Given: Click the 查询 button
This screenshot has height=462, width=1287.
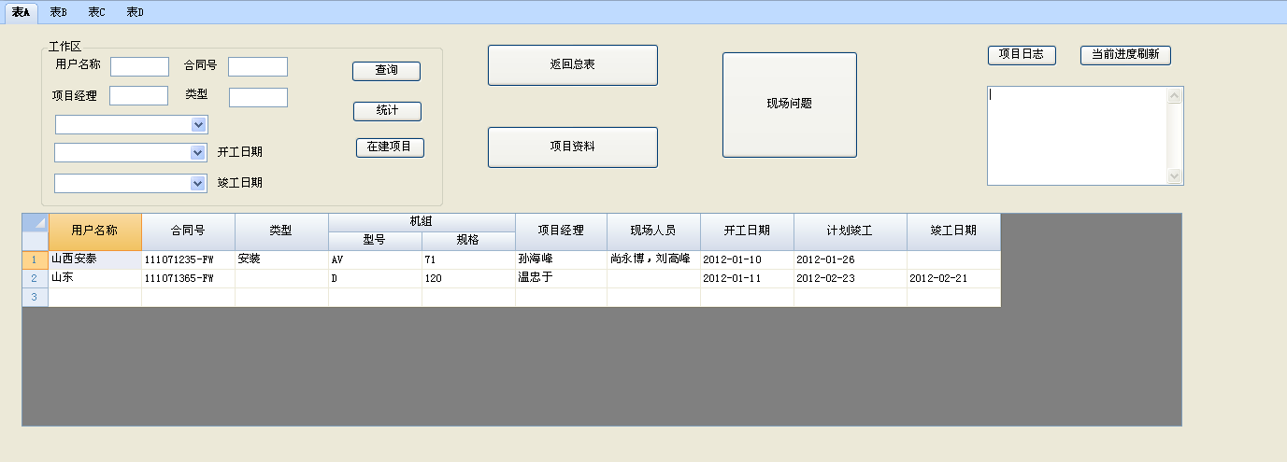Looking at the screenshot, I should click(x=386, y=71).
